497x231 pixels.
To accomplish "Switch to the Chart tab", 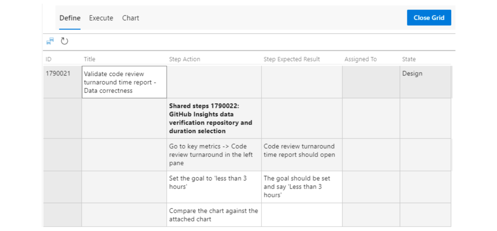I will coord(130,18).
